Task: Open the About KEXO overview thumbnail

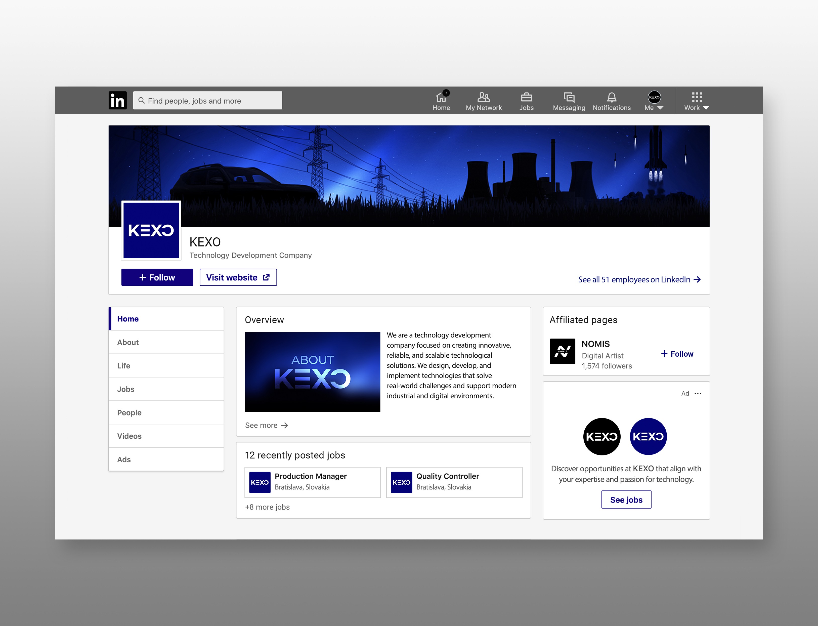Action: 313,372
